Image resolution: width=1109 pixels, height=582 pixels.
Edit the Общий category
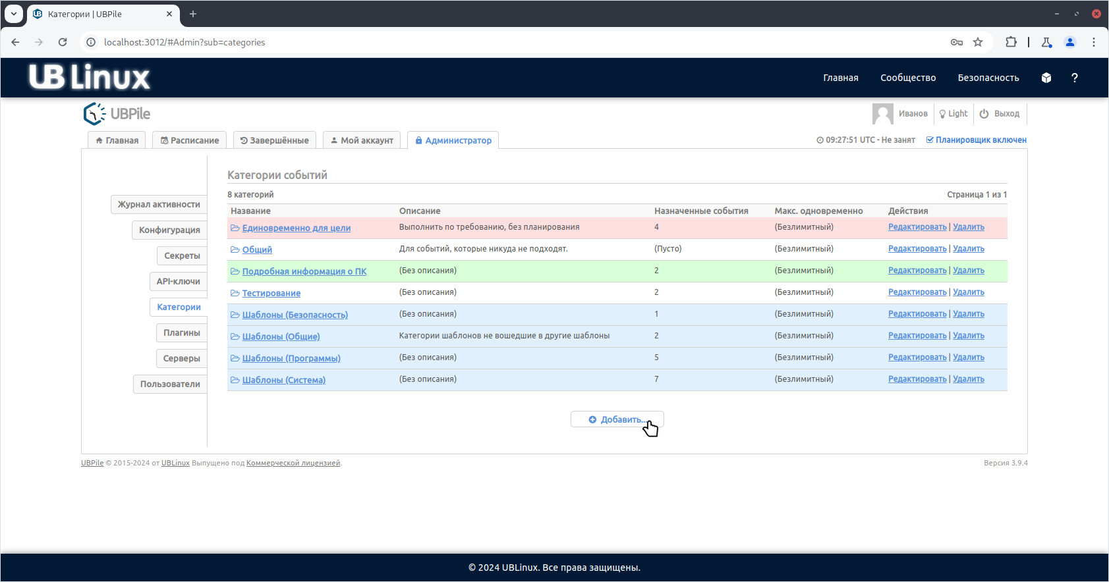[x=917, y=249]
